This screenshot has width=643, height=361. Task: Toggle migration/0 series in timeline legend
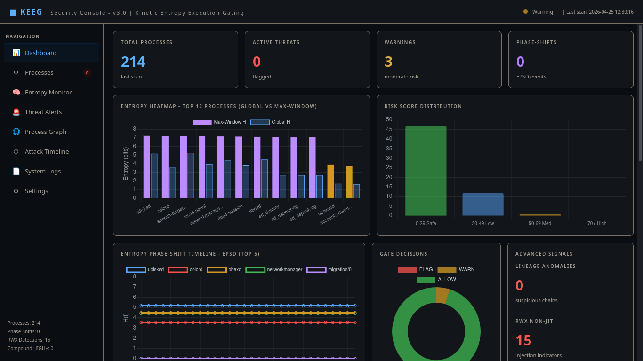[329, 270]
